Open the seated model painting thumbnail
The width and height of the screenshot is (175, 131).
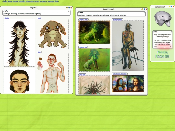point(128,46)
